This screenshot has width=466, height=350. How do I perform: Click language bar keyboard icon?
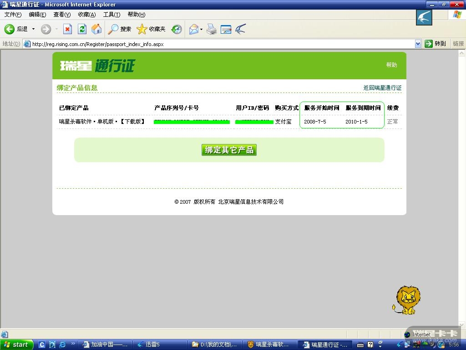(360, 345)
